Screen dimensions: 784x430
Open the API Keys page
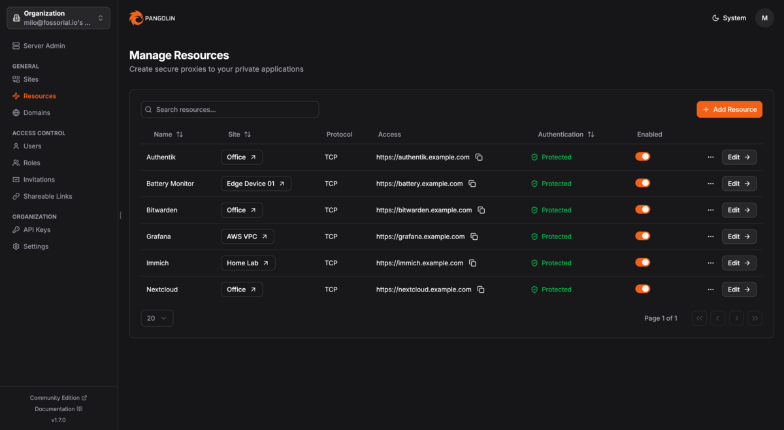(x=35, y=229)
